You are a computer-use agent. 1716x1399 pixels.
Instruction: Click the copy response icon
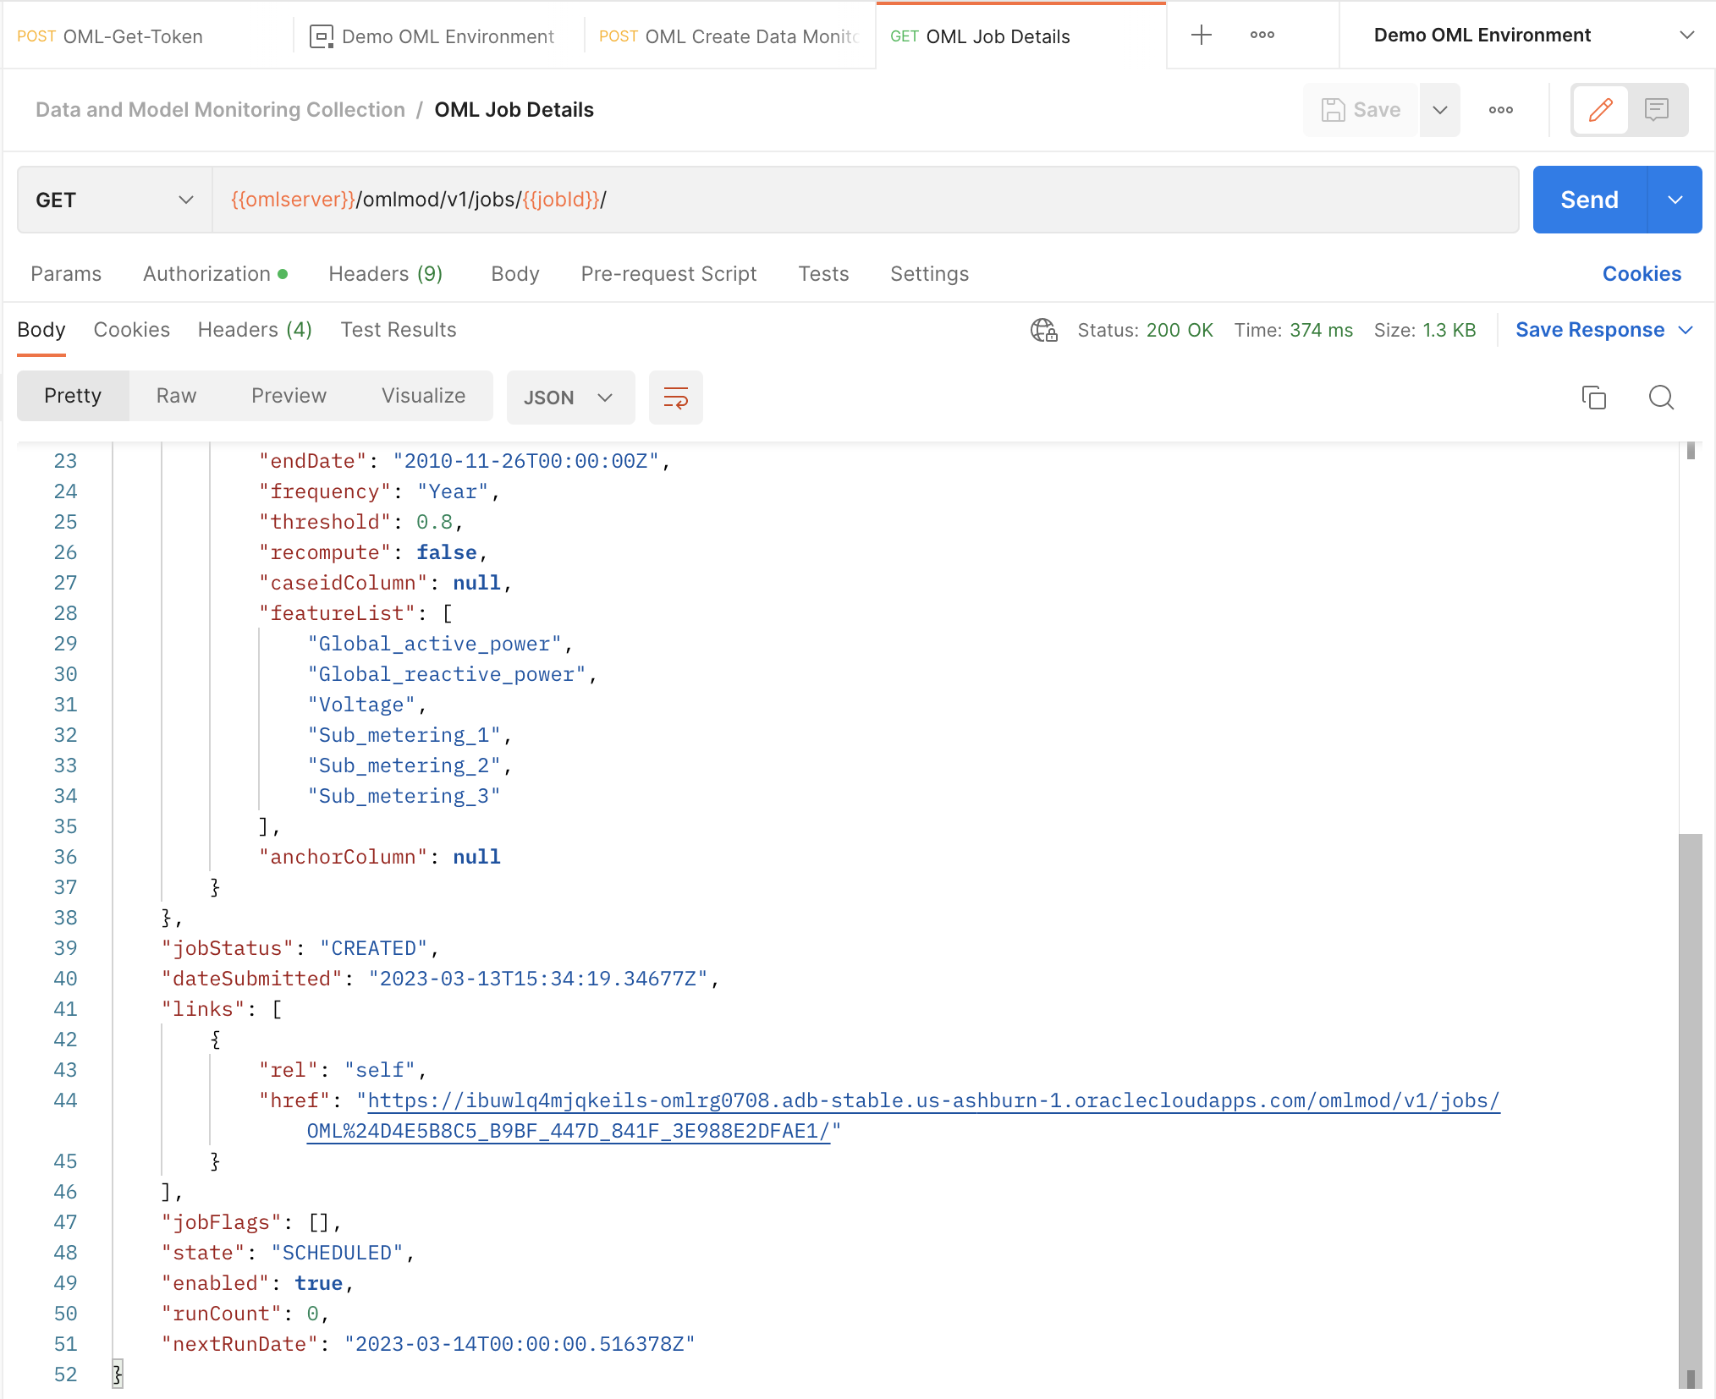[x=1593, y=398]
